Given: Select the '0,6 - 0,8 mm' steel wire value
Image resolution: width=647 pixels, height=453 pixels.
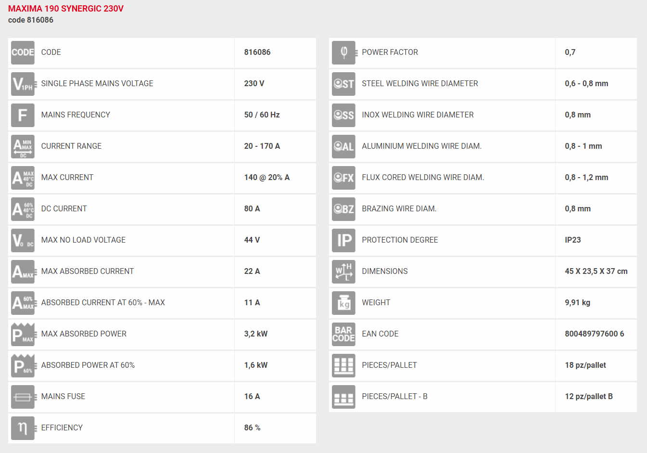Looking at the screenshot, I should (586, 84).
